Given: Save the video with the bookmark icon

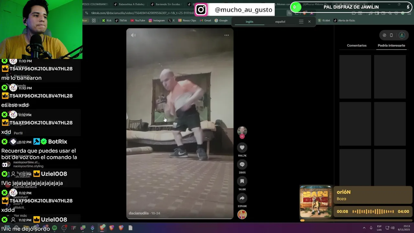Looking at the screenshot, I should point(242,181).
